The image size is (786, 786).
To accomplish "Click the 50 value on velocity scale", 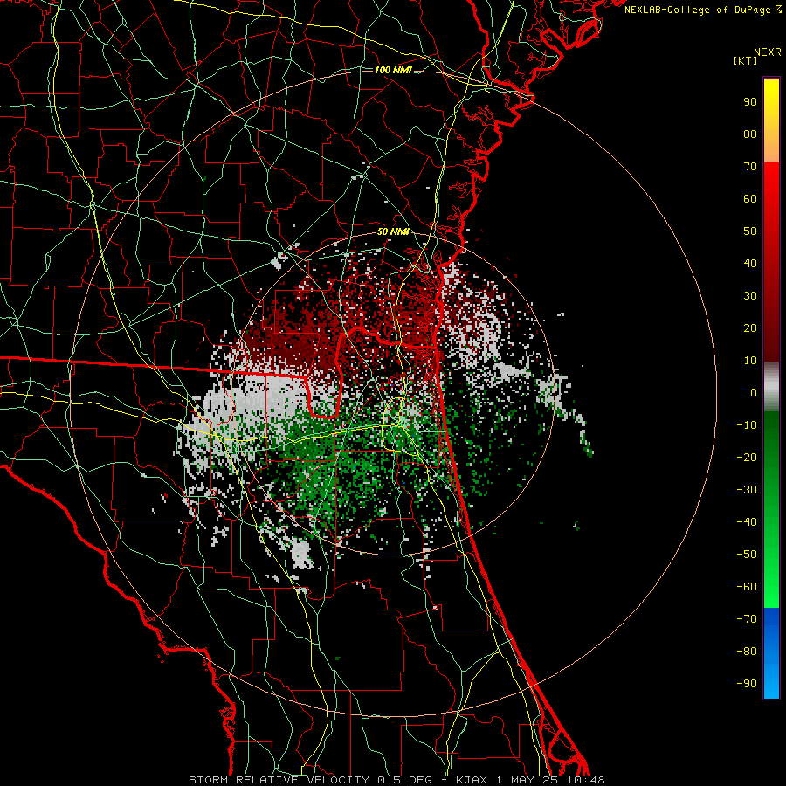I will pyautogui.click(x=750, y=231).
